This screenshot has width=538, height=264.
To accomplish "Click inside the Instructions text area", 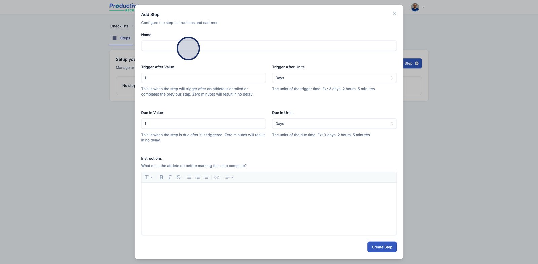I will [x=269, y=209].
